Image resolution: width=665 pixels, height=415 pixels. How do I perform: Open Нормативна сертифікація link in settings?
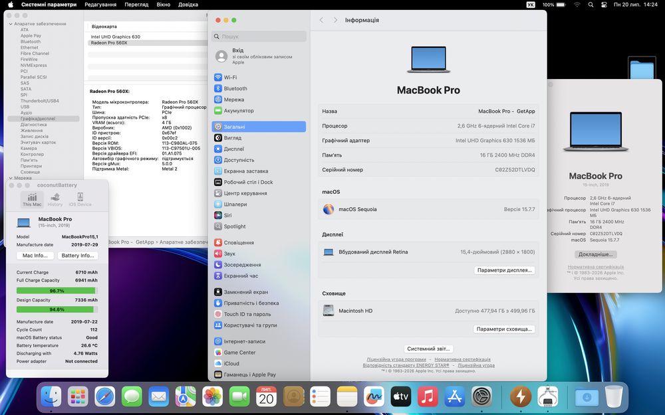[x=462, y=359]
